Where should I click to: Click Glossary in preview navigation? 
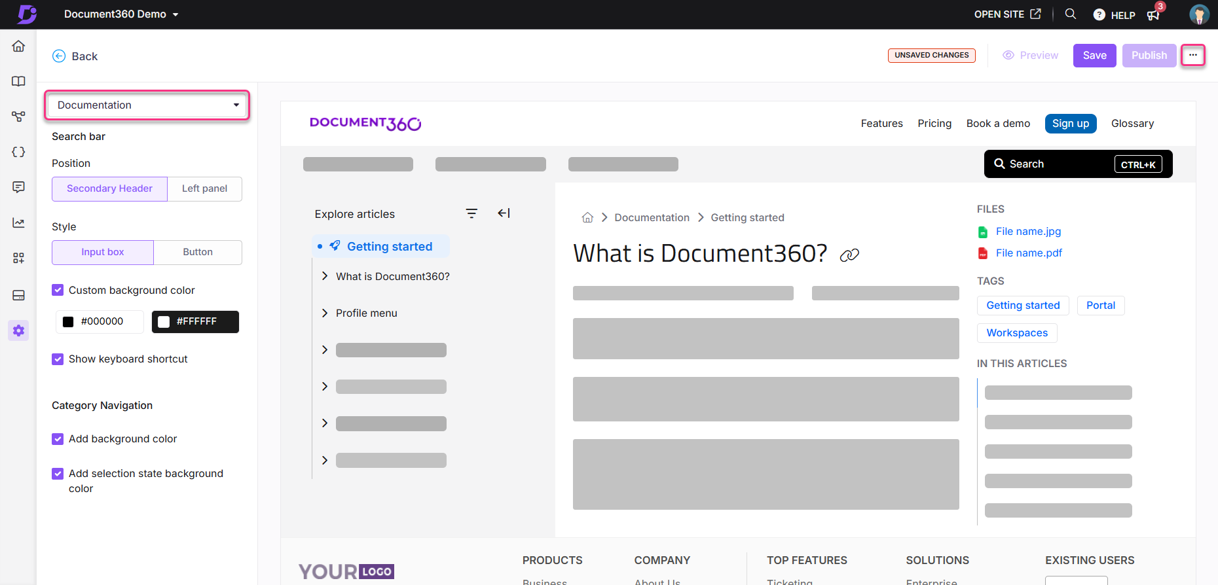pos(1132,123)
